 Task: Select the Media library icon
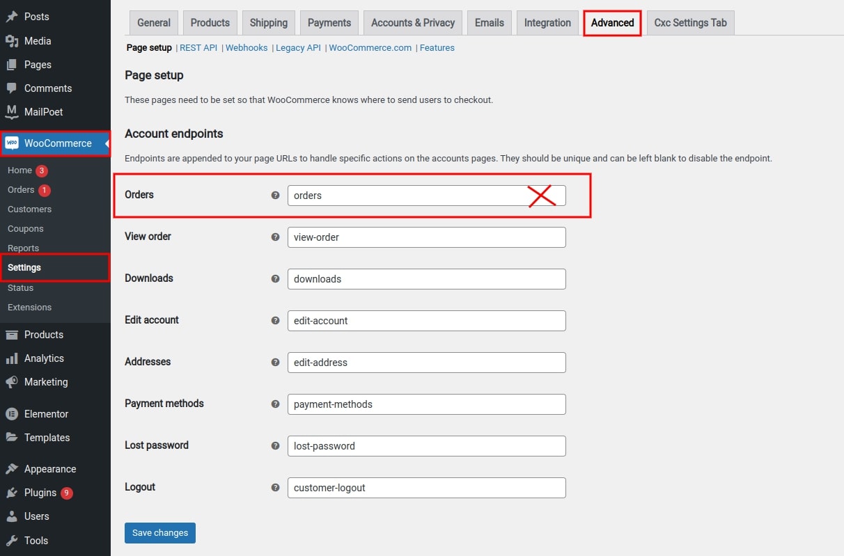point(12,40)
